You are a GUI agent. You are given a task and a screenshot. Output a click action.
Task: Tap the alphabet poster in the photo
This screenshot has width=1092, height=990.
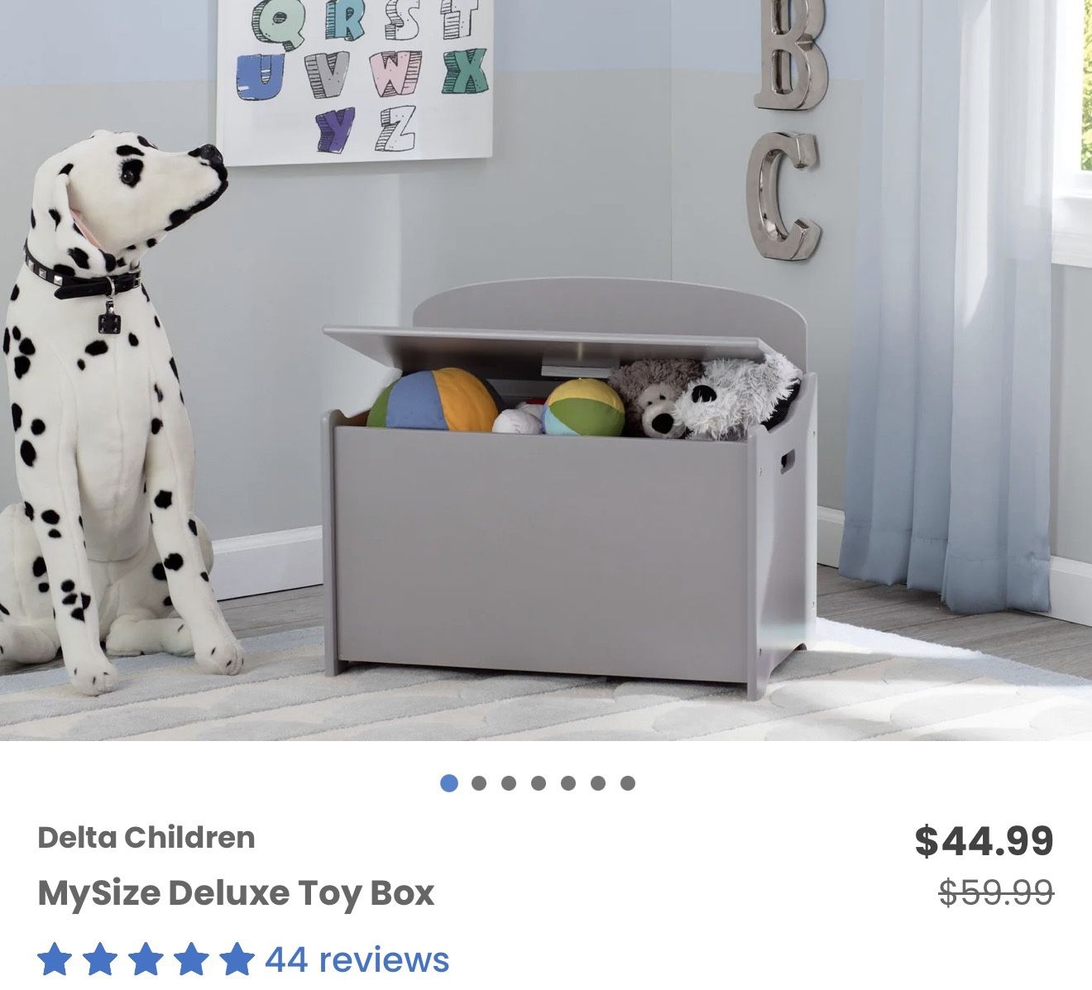355,80
